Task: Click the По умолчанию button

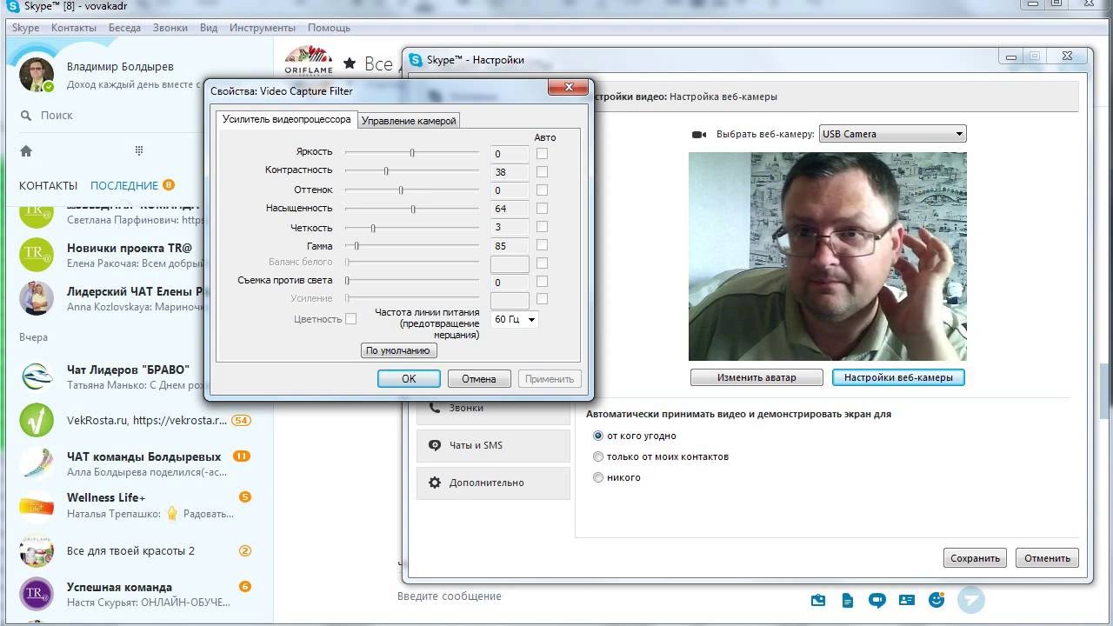Action: [x=398, y=350]
